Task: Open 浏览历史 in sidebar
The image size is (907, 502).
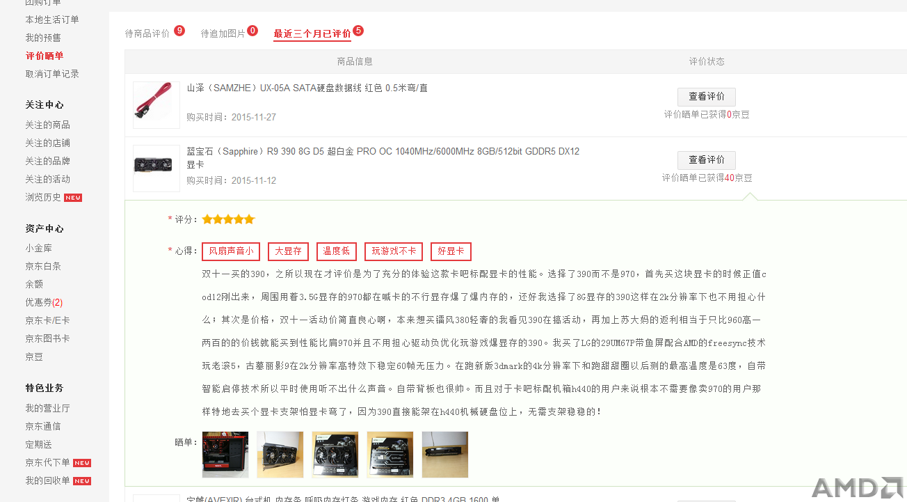Action: pos(43,197)
